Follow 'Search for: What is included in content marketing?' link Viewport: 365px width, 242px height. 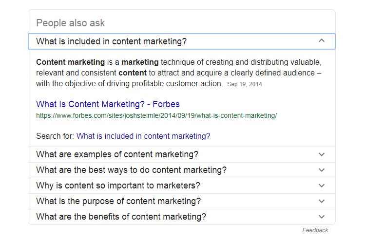point(143,136)
